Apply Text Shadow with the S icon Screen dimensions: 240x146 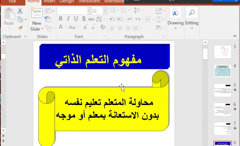(x=84, y=19)
